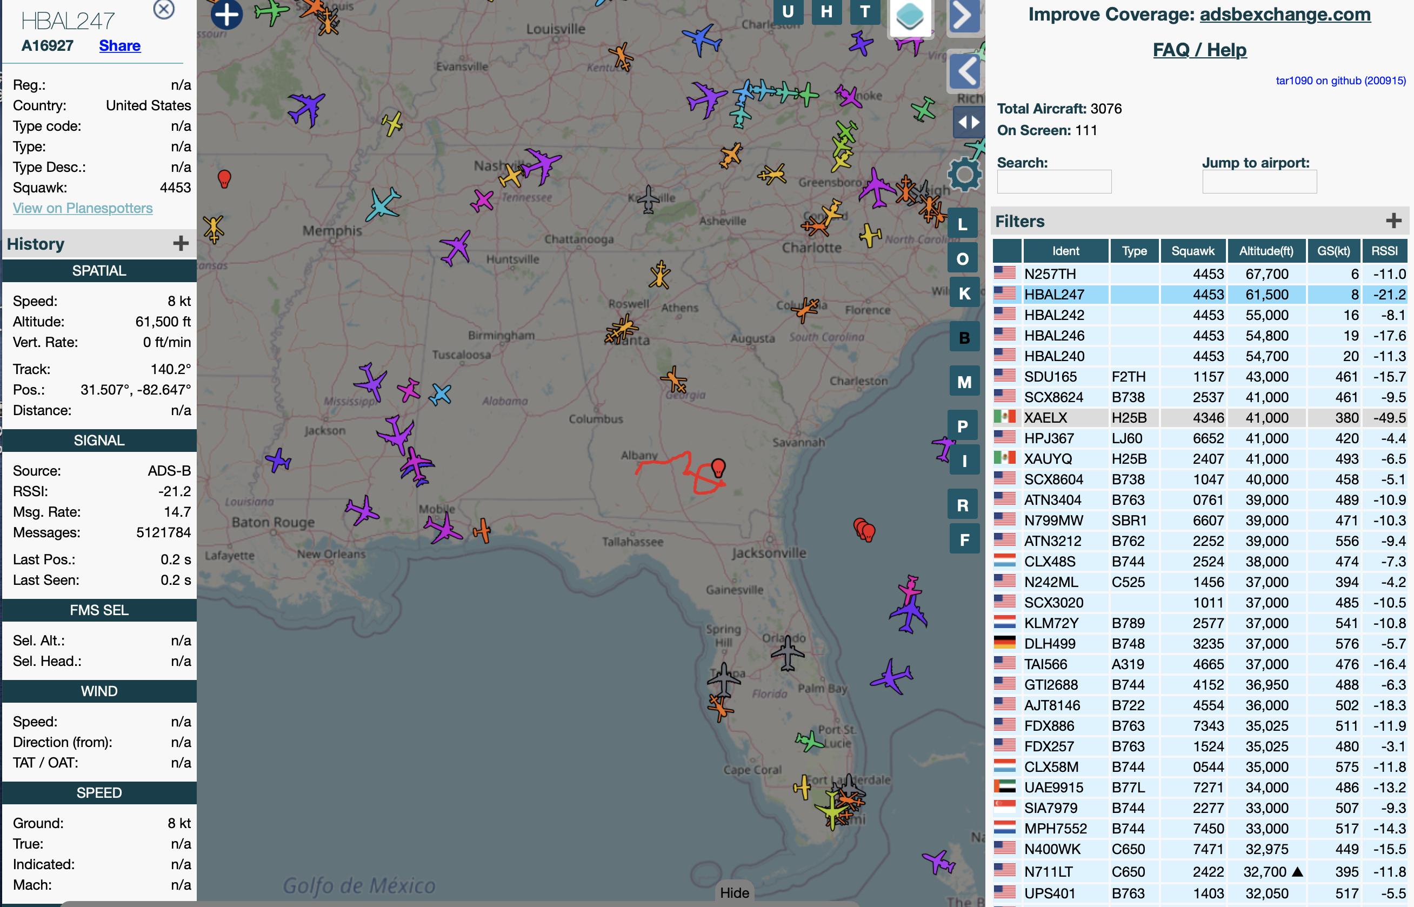Select the SIA7979 table row
The height and width of the screenshot is (907, 1414).
1199,808
